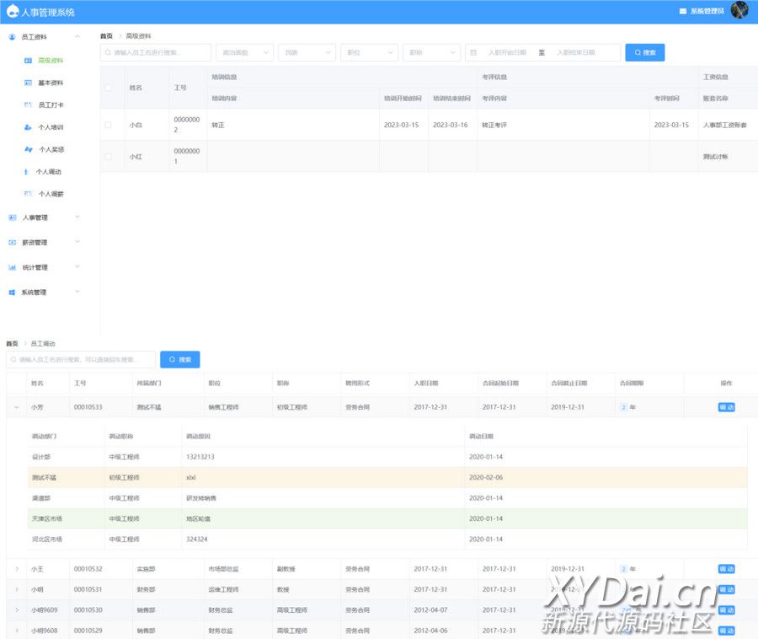The height and width of the screenshot is (639, 758).
Task: Toggle the select-all checkbox in table header
Action: click(108, 88)
